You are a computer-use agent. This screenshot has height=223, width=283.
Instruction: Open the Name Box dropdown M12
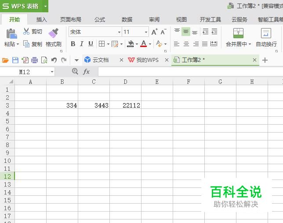click(52, 72)
